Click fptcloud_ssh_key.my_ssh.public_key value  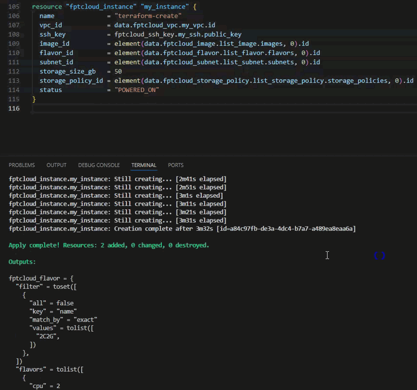click(178, 34)
